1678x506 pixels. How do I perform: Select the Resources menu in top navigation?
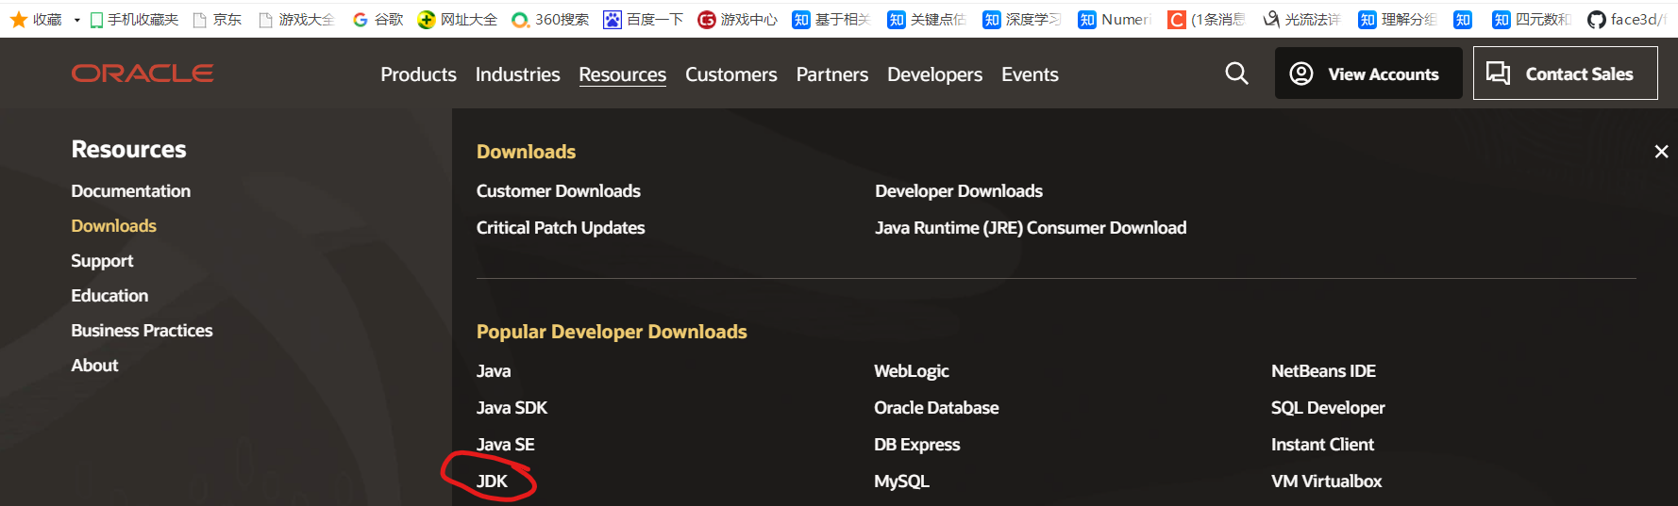pyautogui.click(x=622, y=74)
